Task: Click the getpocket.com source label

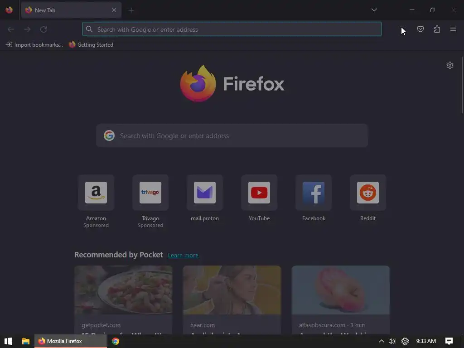Action: pos(101,325)
